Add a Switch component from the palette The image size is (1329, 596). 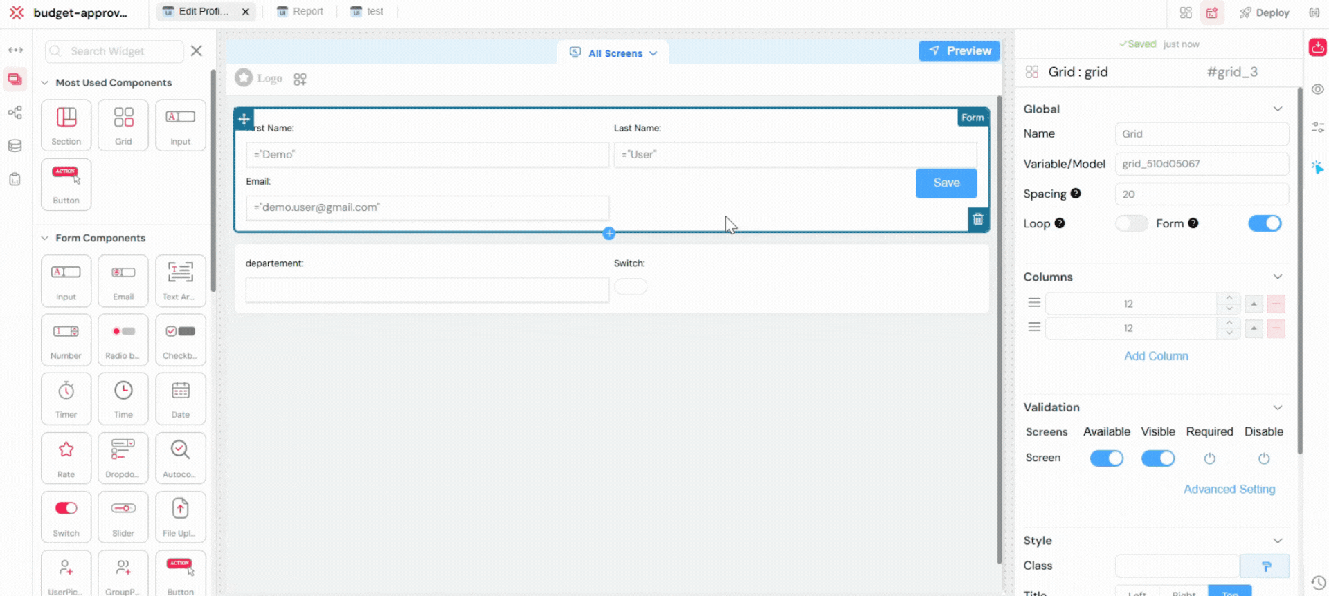66,517
